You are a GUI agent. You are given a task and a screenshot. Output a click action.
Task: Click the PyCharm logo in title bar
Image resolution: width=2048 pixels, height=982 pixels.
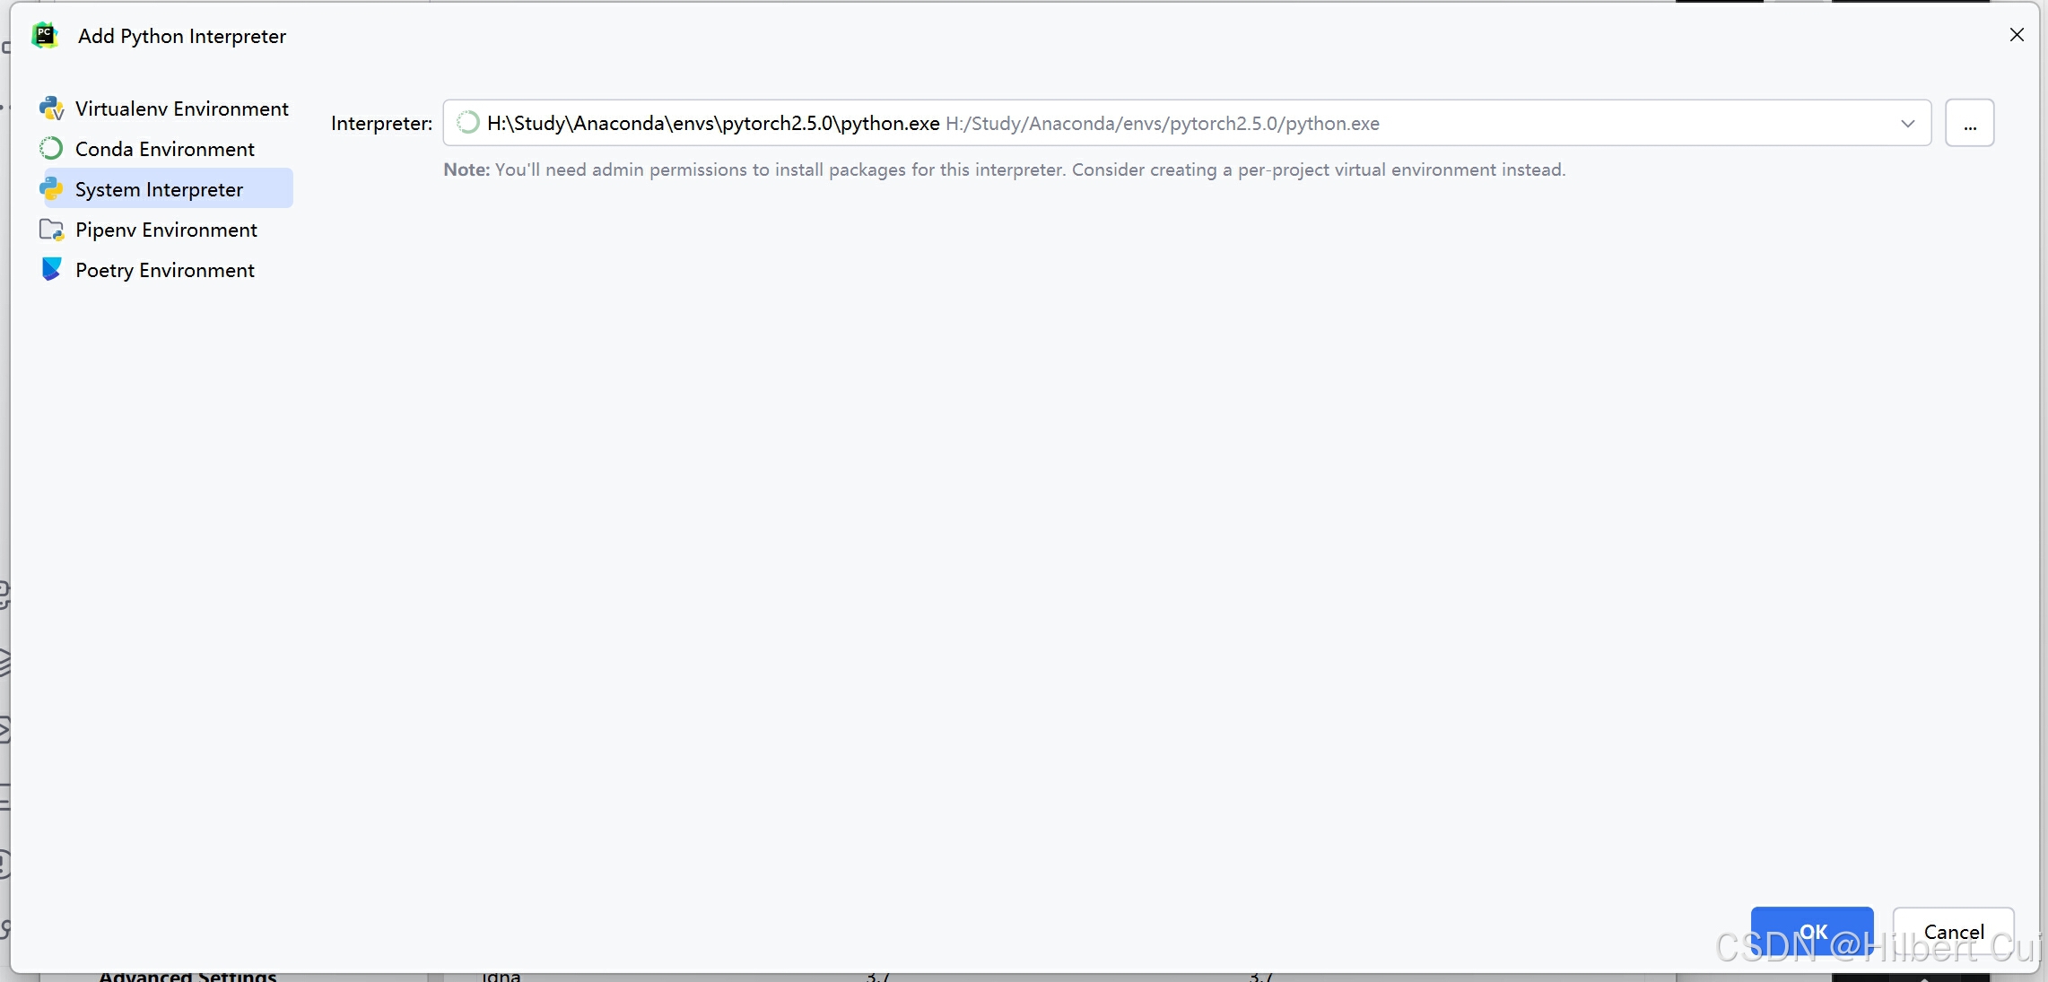45,36
